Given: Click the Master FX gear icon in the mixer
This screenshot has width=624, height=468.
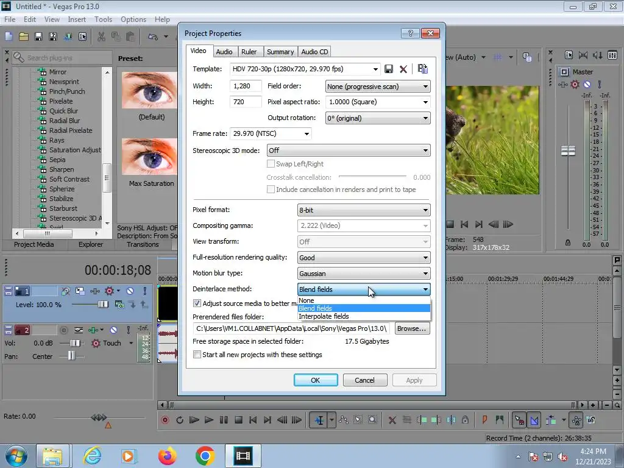Looking at the screenshot, I should (575, 84).
